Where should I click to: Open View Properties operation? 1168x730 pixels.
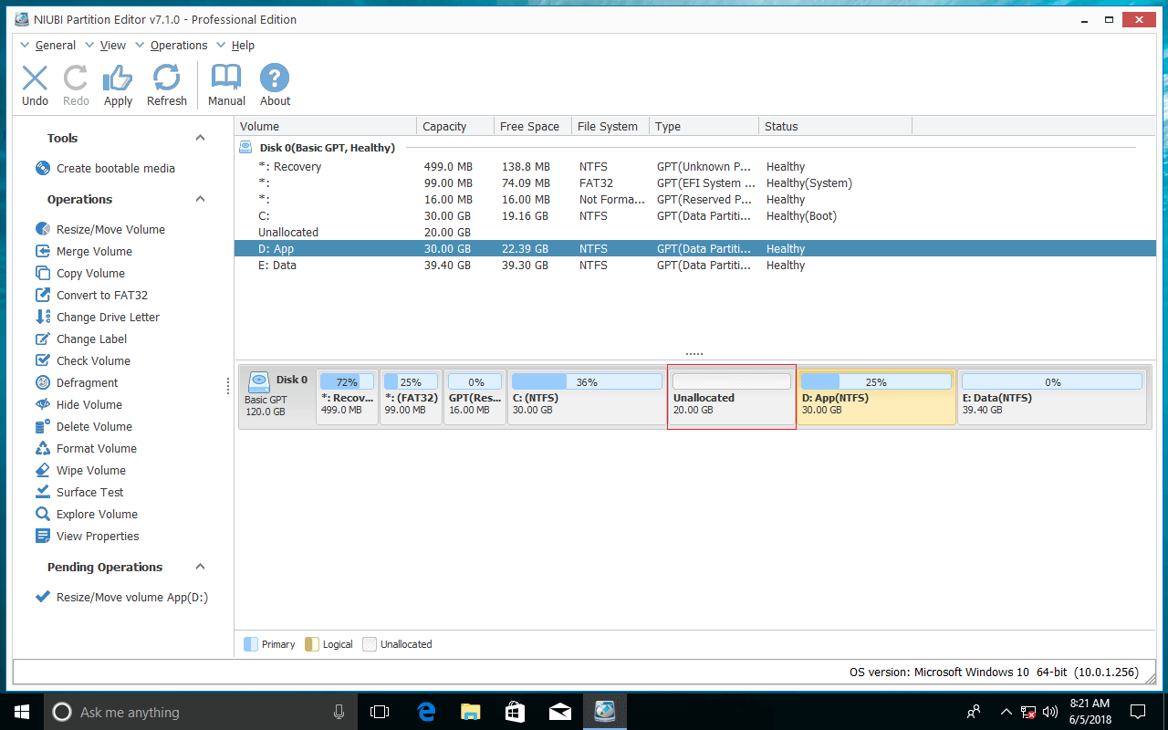pos(87,536)
